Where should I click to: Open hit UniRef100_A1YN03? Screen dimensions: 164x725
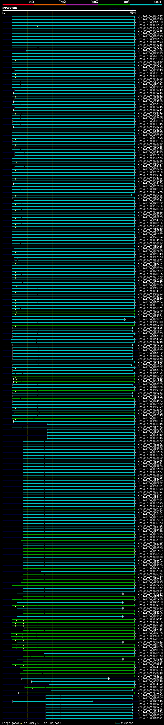(x=150, y=42)
